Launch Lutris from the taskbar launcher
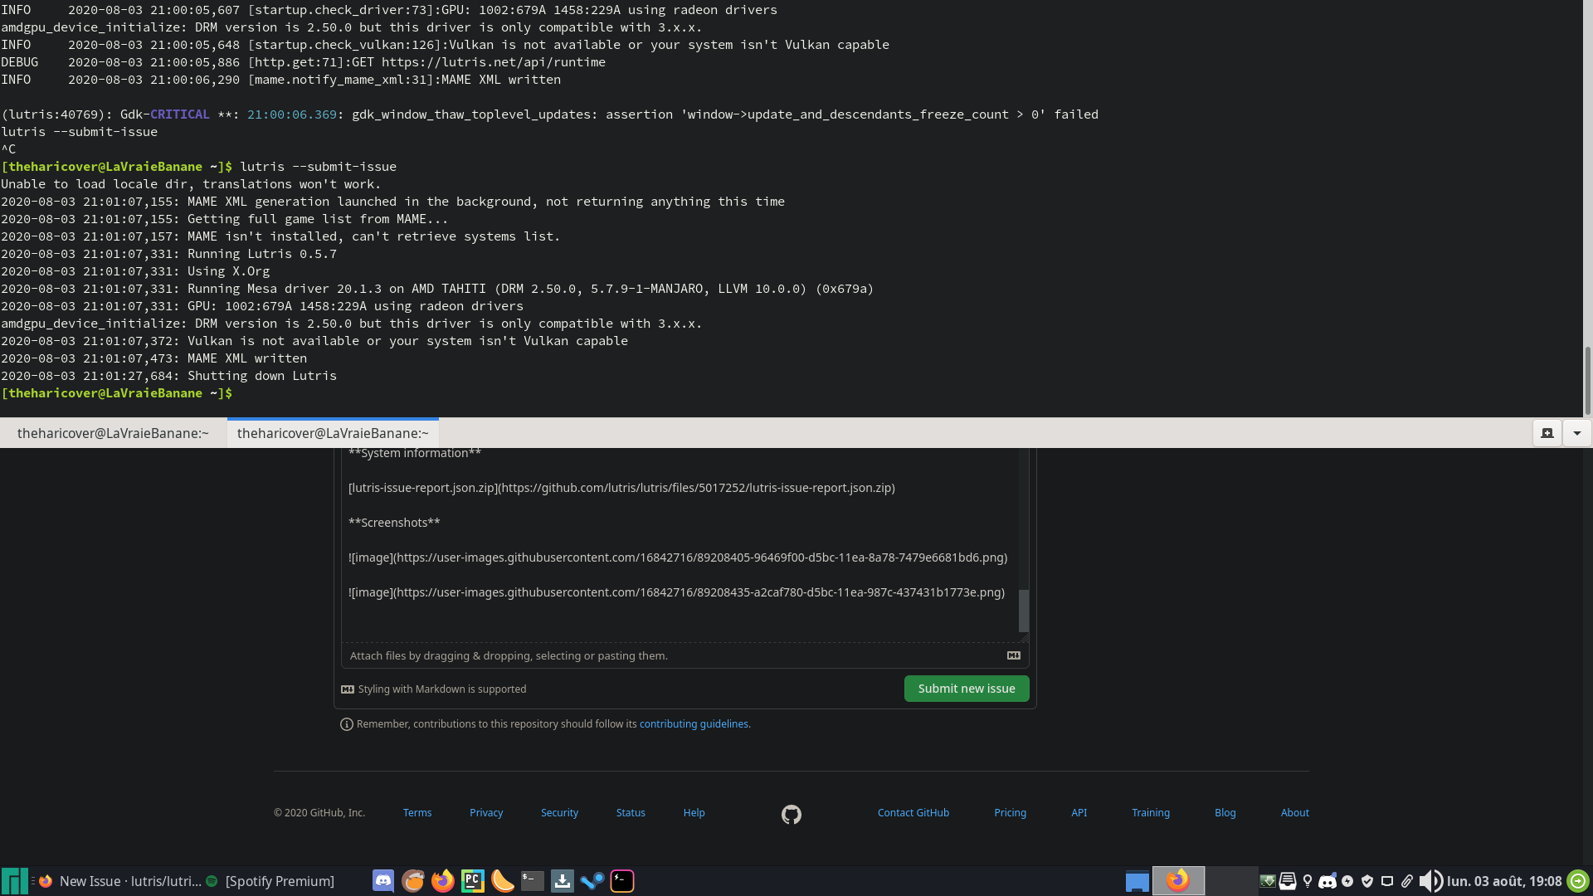Image resolution: width=1593 pixels, height=896 pixels. (413, 881)
